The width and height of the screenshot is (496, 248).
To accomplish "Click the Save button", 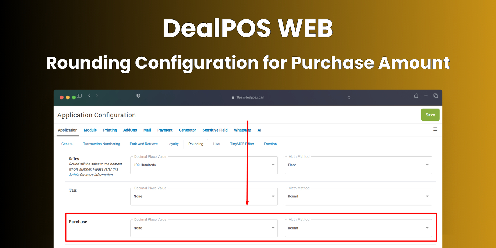I will (x=430, y=115).
